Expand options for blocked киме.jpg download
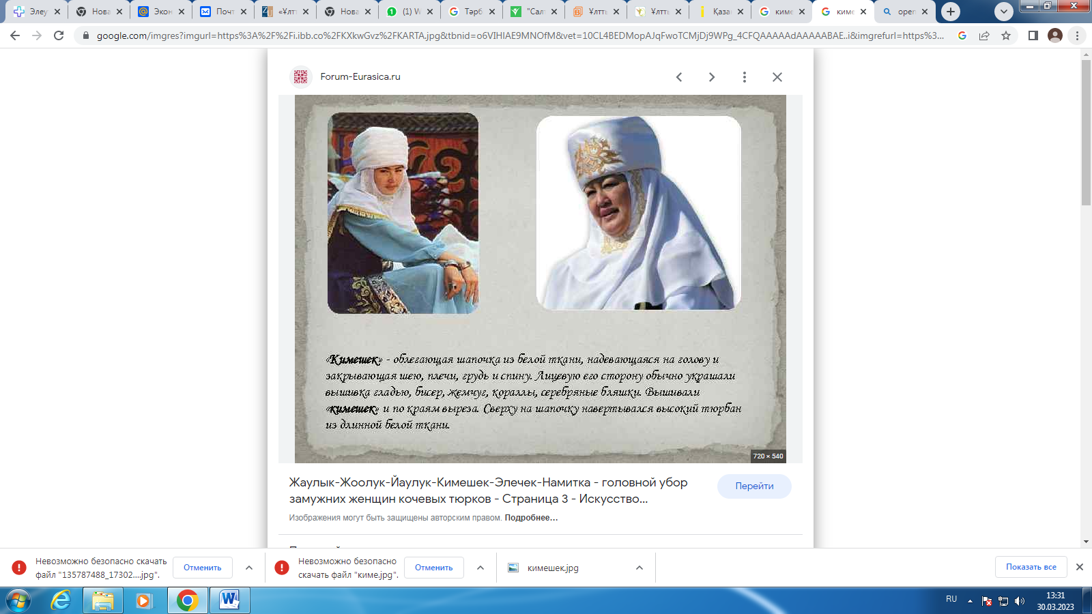Viewport: 1092px width, 614px height. 480,568
